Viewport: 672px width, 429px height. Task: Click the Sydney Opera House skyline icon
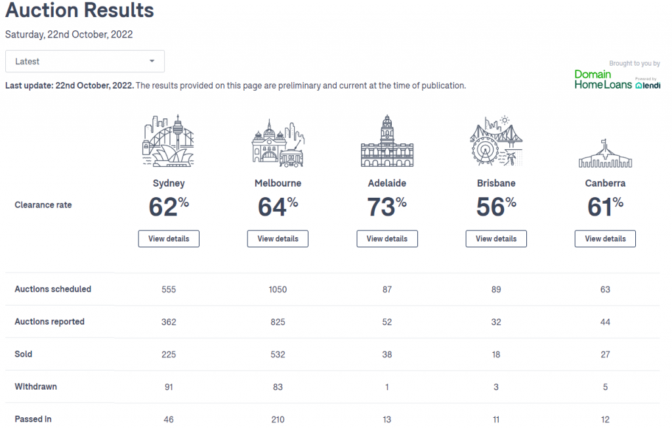pos(169,141)
